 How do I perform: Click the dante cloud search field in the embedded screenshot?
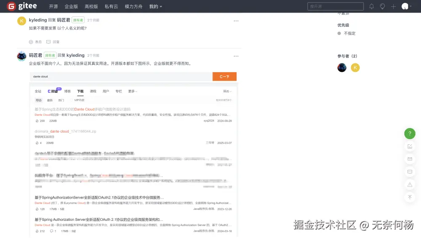121,76
